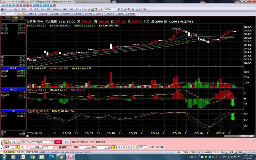Viewport: 256px width, 160px height.
Task: Switch to MVP app on taskbar
Action: [70, 157]
